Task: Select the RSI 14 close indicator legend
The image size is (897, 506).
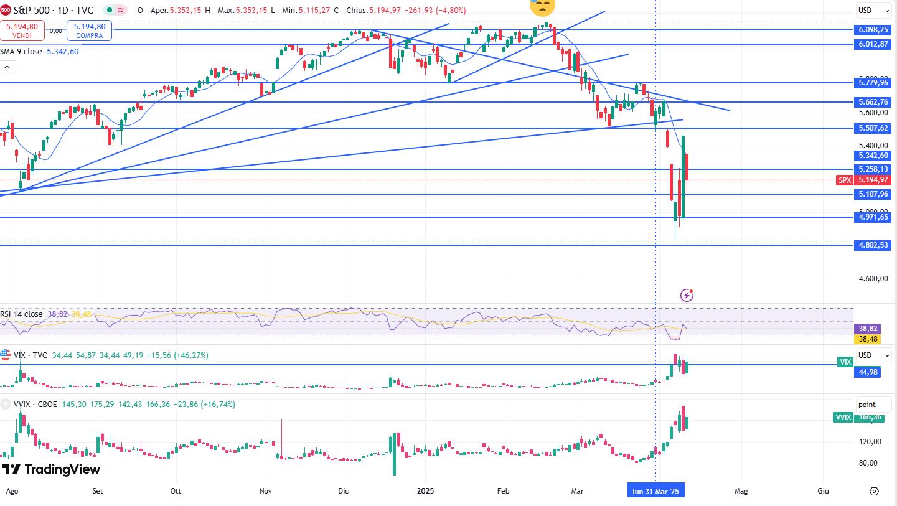Action: point(22,314)
